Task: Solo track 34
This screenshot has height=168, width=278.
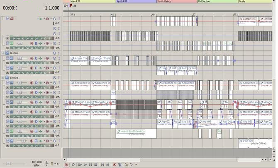Action: (59, 141)
